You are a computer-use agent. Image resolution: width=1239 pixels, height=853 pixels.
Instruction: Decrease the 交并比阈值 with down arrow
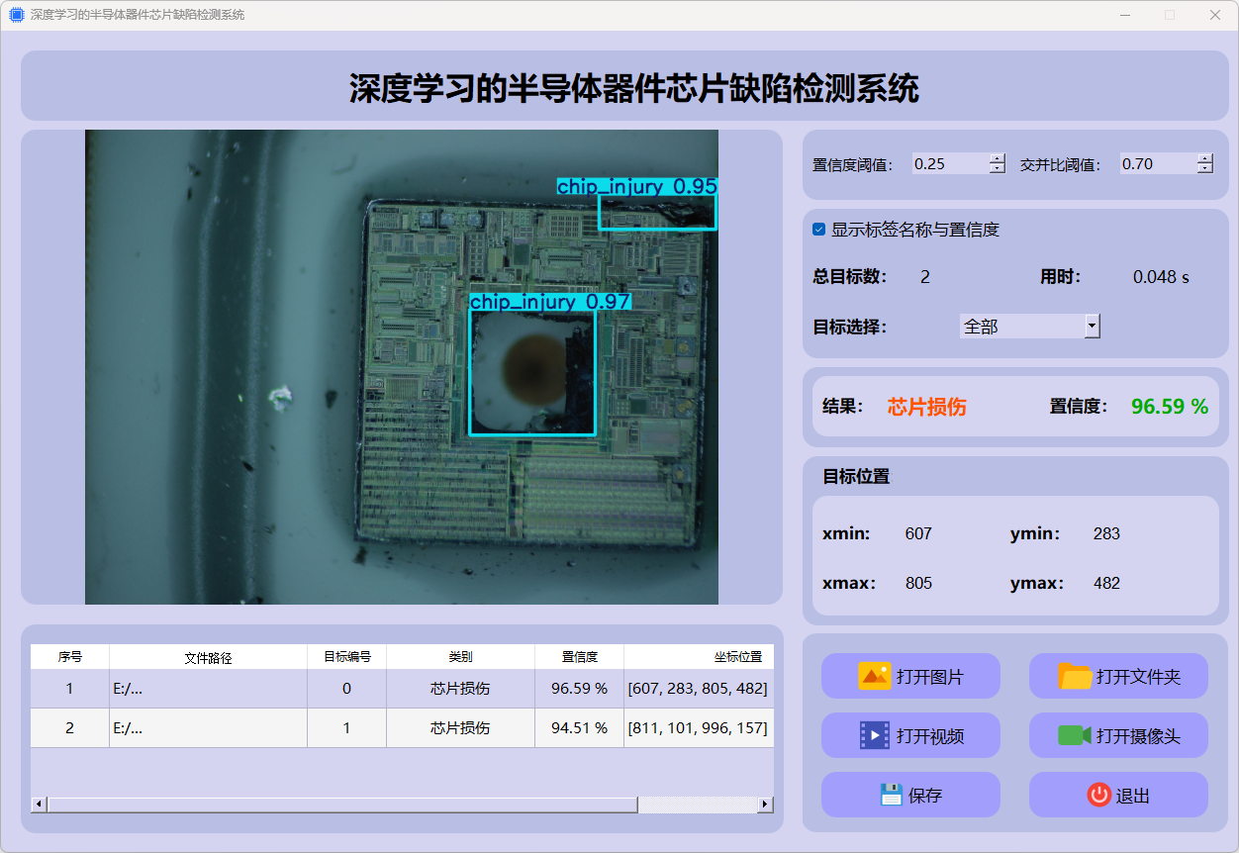(x=1204, y=169)
